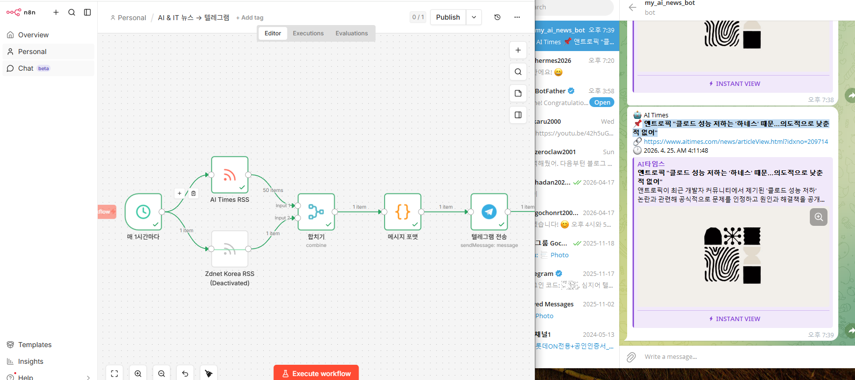Zoom out on the canvas
This screenshot has width=855, height=380.
click(162, 374)
